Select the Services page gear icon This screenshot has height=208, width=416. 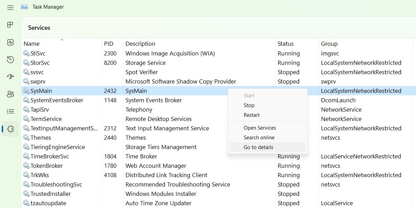tap(10, 128)
